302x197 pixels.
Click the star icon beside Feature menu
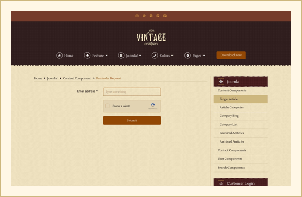[x=87, y=56]
